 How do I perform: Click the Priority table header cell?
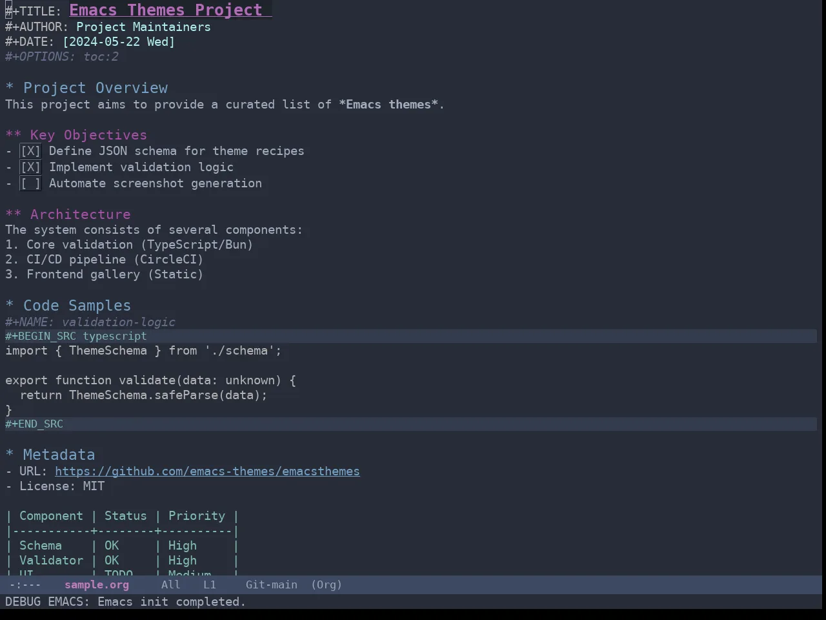197,516
